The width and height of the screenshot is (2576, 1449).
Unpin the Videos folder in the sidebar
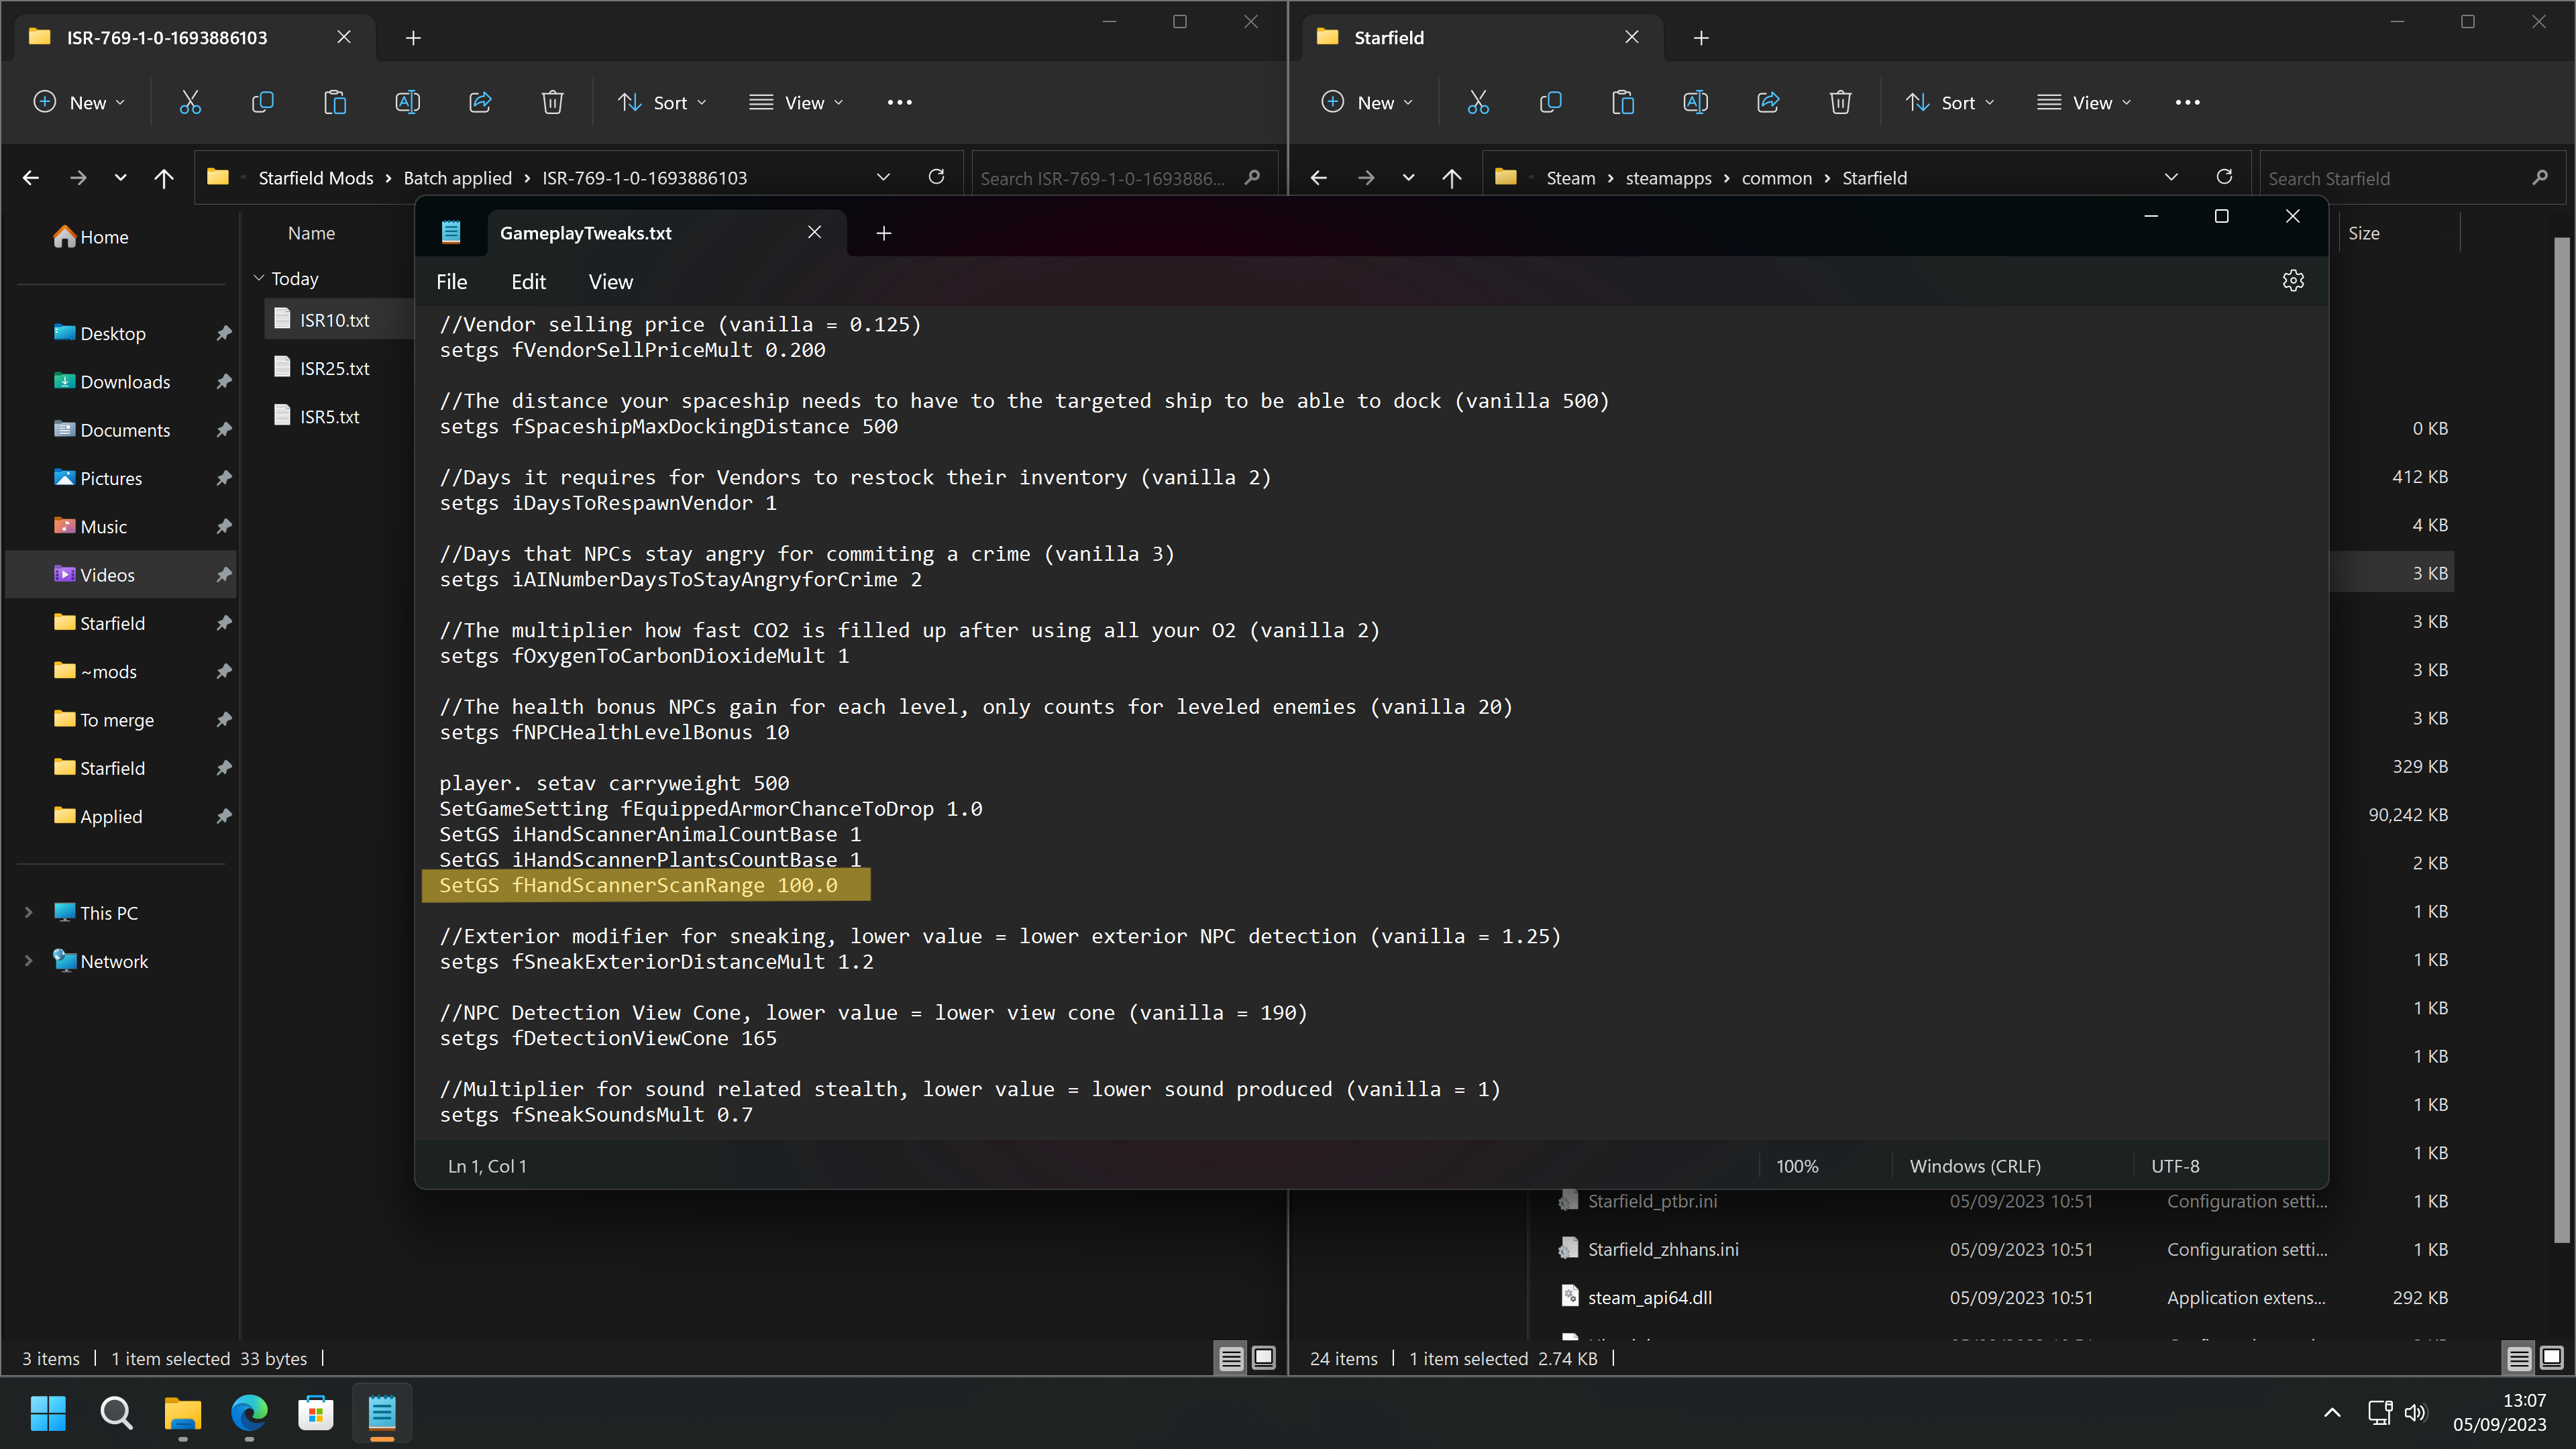[x=224, y=574]
